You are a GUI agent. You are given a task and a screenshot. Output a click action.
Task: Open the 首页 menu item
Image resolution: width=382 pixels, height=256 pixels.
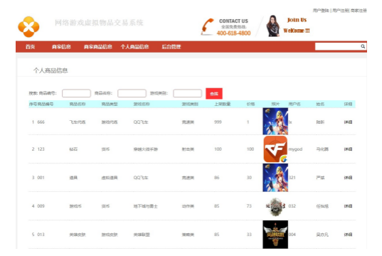(30, 47)
